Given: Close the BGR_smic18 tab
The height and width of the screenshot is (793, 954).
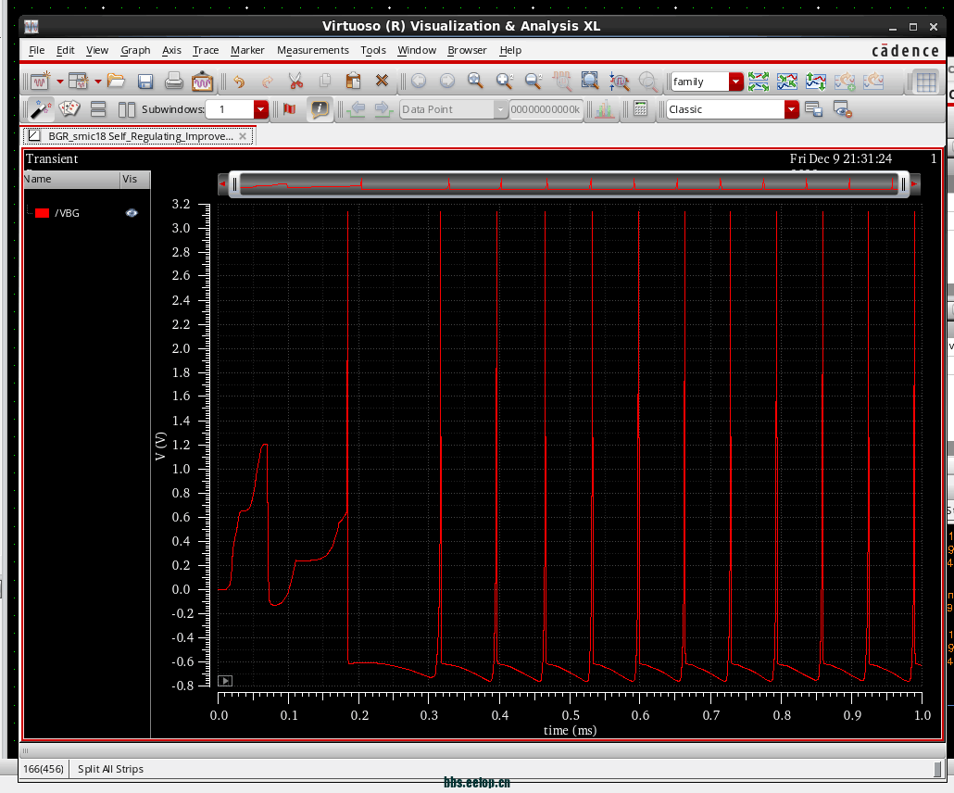Looking at the screenshot, I should pos(243,136).
